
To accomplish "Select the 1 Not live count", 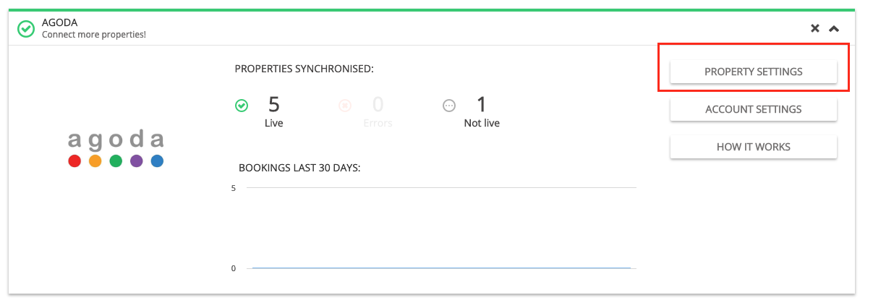I will pos(482,105).
